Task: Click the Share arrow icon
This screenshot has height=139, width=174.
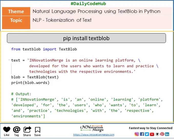Action: coord(27,130)
